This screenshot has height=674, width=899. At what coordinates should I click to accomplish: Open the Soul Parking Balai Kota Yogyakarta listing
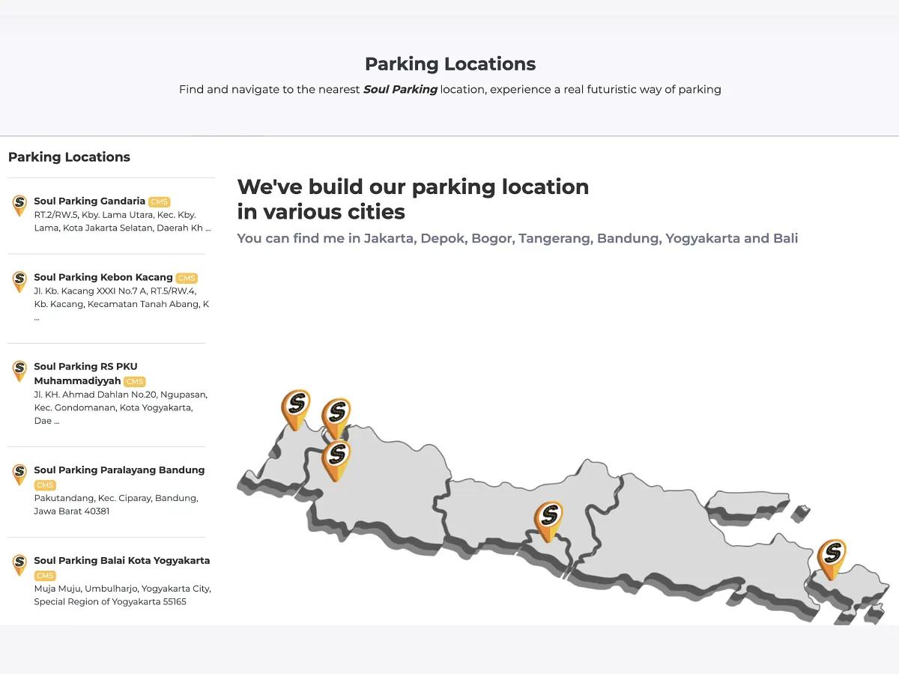[x=122, y=561]
